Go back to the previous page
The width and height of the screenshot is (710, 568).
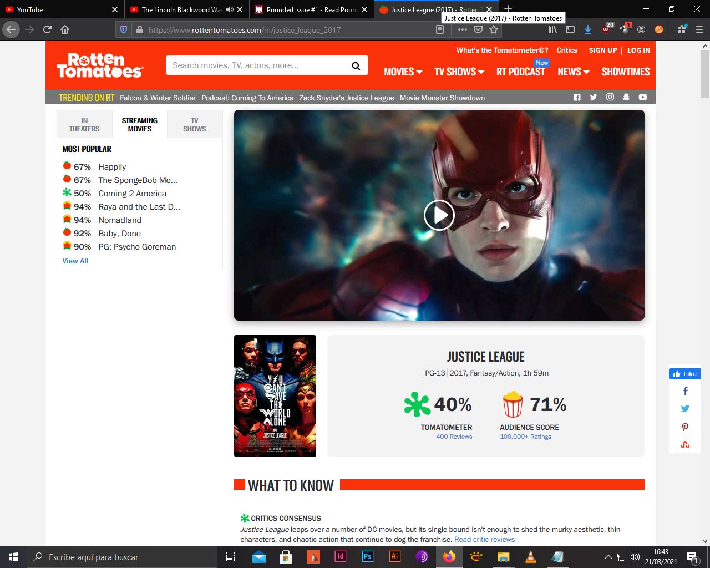(11, 29)
